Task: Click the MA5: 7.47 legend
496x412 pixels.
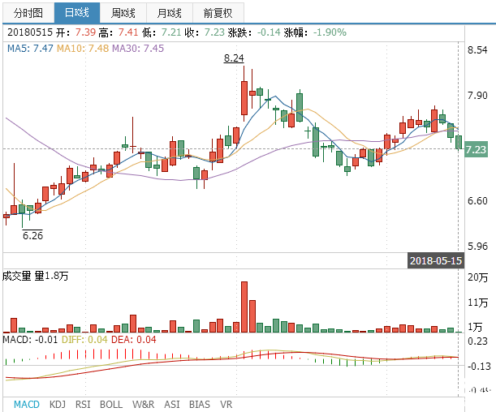Action: tap(30, 49)
